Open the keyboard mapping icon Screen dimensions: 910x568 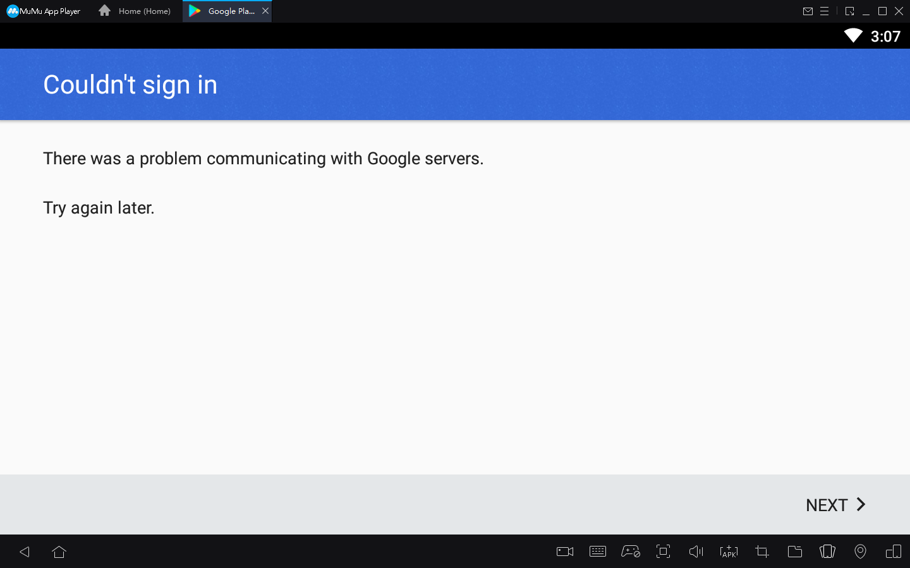598,552
